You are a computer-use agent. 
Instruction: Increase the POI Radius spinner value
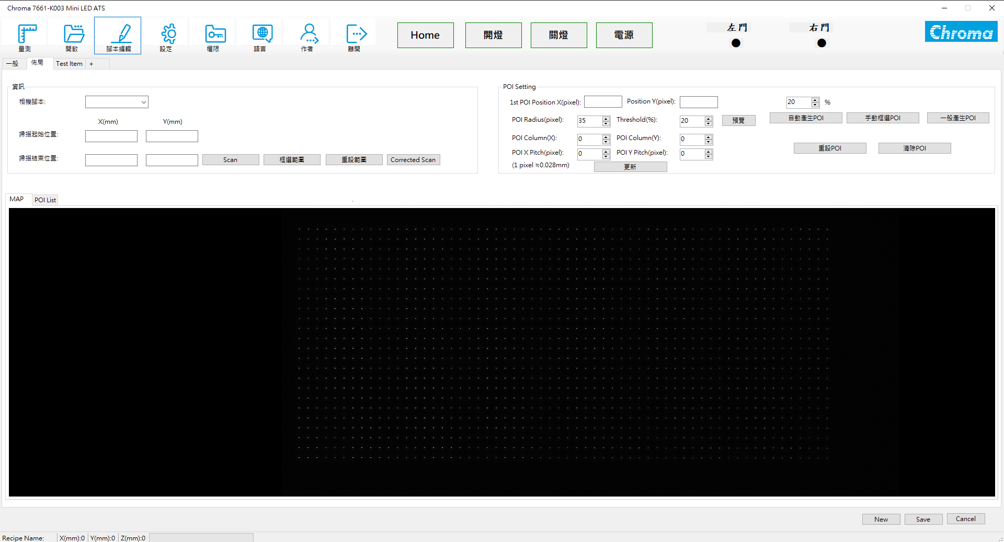pos(606,119)
